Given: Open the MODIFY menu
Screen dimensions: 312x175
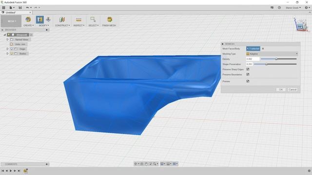Looking at the screenshot, I should click(x=43, y=25).
